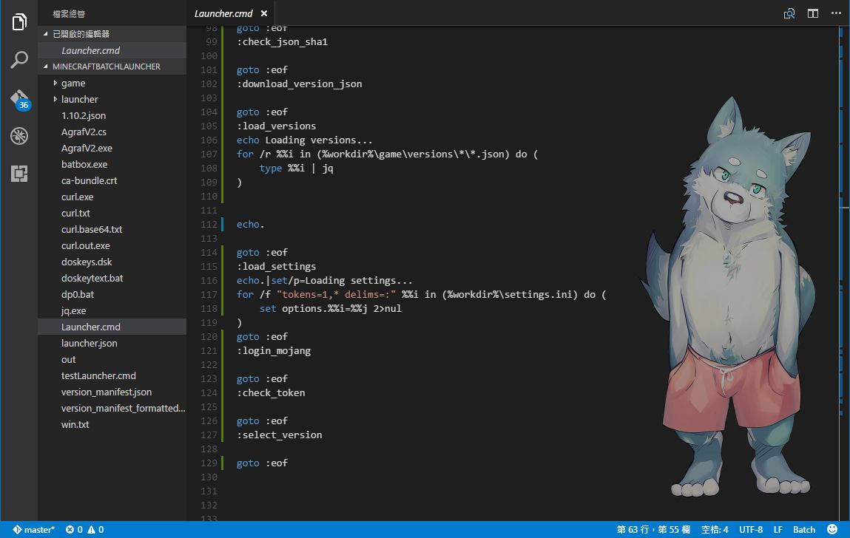Image resolution: width=850 pixels, height=538 pixels.
Task: Click the feedback smiley icon
Action: click(x=832, y=529)
